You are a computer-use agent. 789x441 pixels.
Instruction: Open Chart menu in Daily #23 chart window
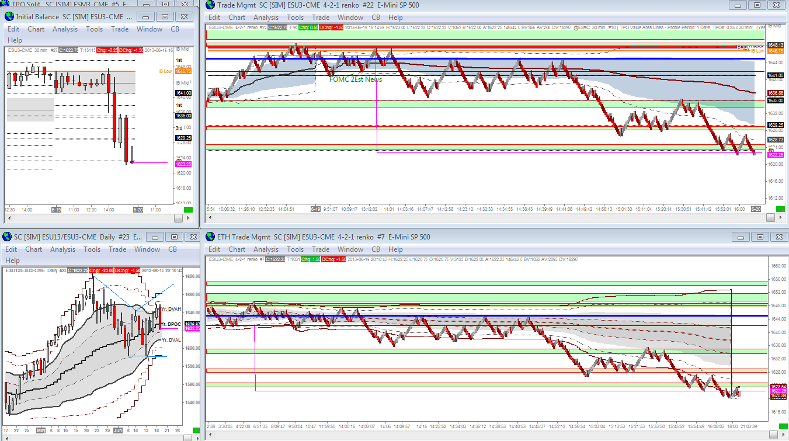(x=33, y=249)
